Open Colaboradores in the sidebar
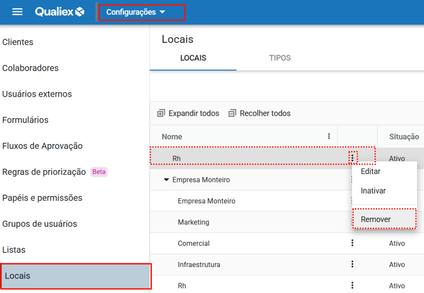Image resolution: width=424 pixels, height=293 pixels. point(30,68)
